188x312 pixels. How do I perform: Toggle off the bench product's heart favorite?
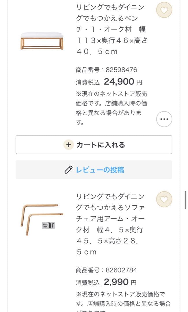(x=164, y=10)
